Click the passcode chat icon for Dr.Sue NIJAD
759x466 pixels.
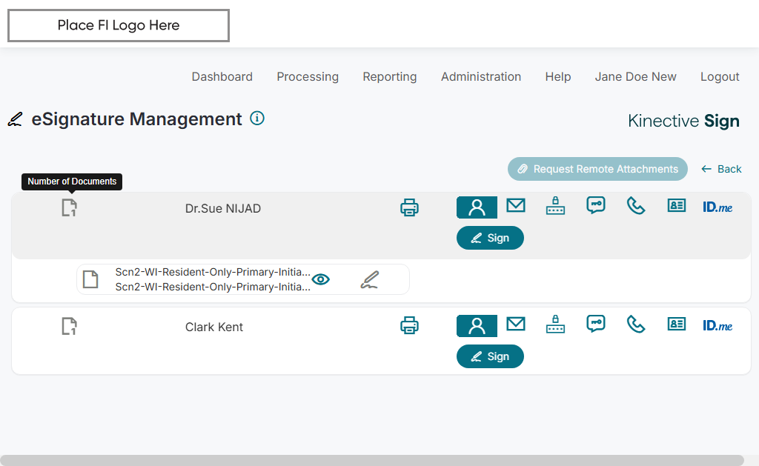(x=596, y=205)
